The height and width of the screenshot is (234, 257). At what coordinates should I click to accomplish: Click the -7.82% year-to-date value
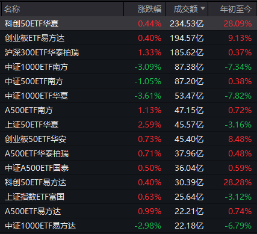click(238, 96)
